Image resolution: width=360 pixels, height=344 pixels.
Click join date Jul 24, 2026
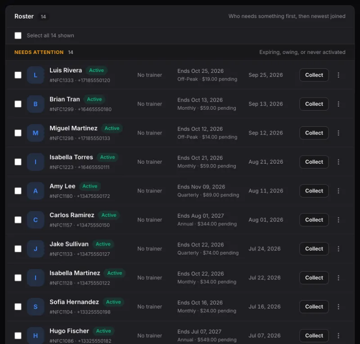point(265,249)
